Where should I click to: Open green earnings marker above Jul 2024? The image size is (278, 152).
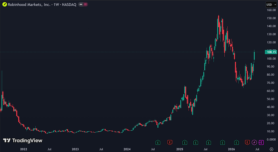tap(158, 142)
